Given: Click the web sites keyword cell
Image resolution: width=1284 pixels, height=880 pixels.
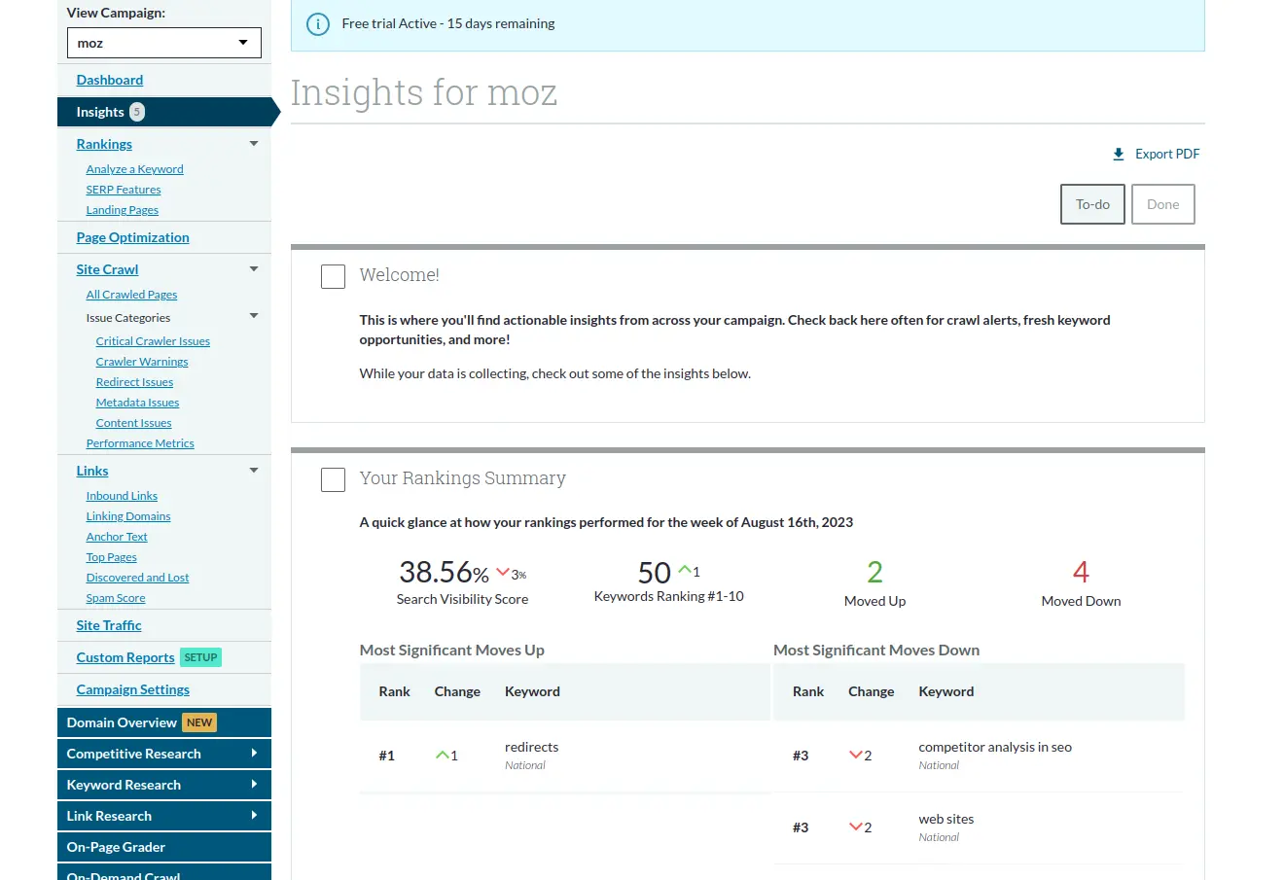Looking at the screenshot, I should pyautogui.click(x=945, y=819).
